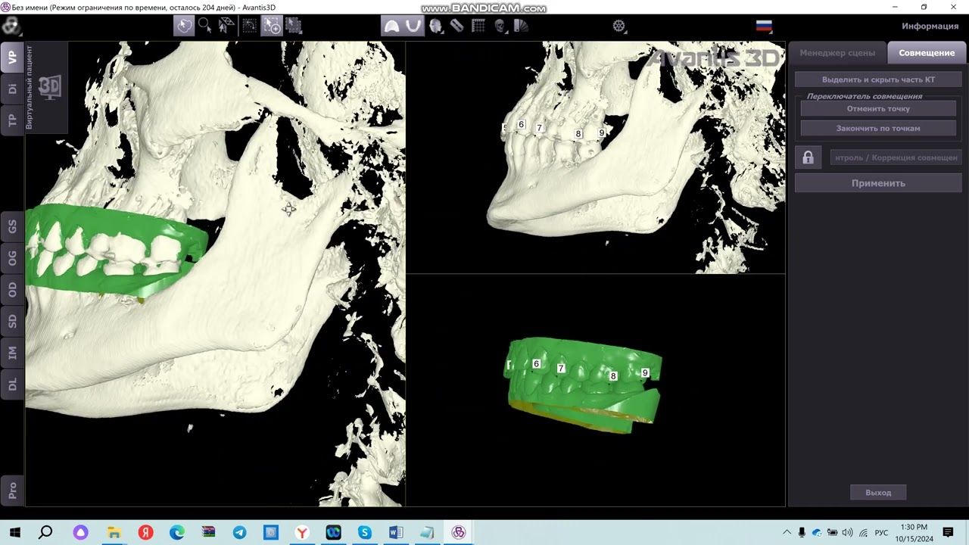
Task: Toggle upper jaw visibility icon
Action: click(391, 26)
